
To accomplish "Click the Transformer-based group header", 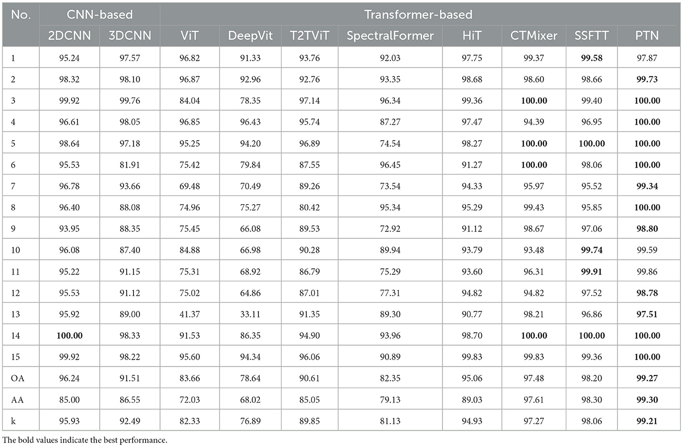I will coord(418,14).
